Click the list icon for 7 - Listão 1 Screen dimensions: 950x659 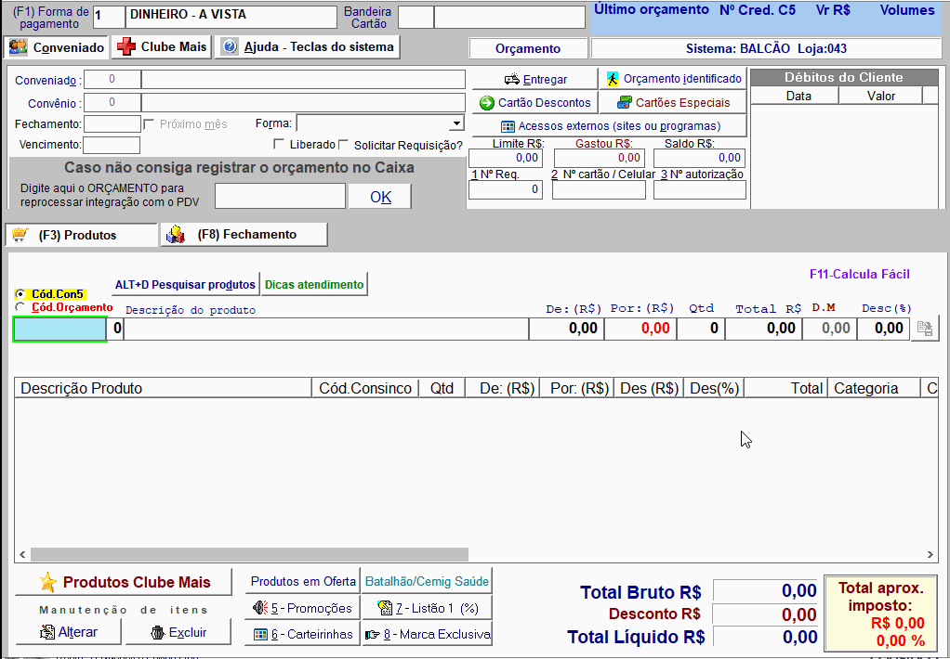tap(385, 608)
